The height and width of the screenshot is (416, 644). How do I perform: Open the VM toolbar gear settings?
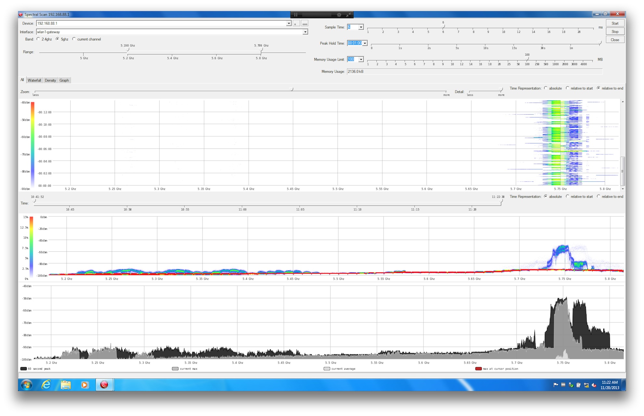point(339,15)
